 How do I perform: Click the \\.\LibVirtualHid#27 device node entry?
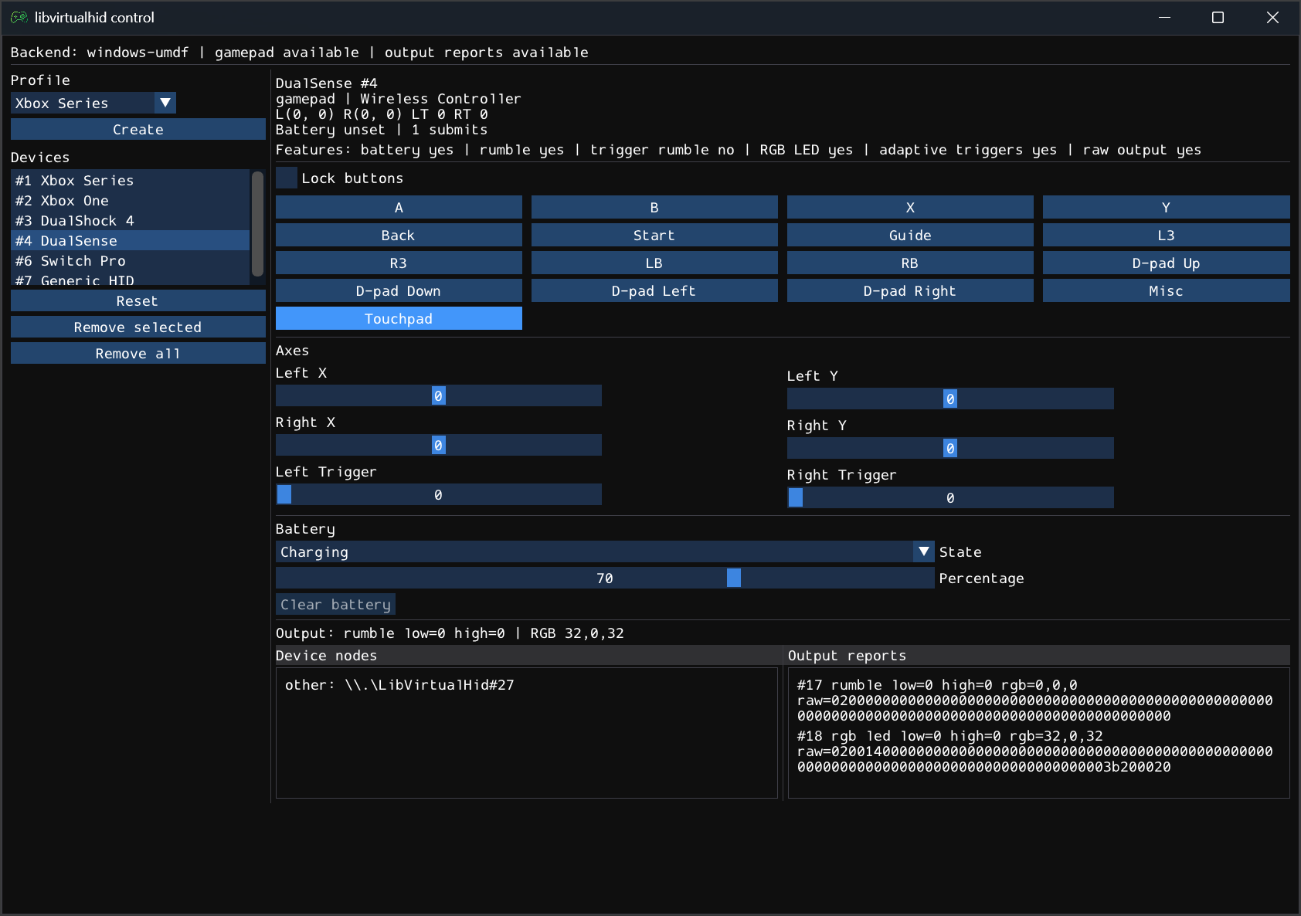399,684
